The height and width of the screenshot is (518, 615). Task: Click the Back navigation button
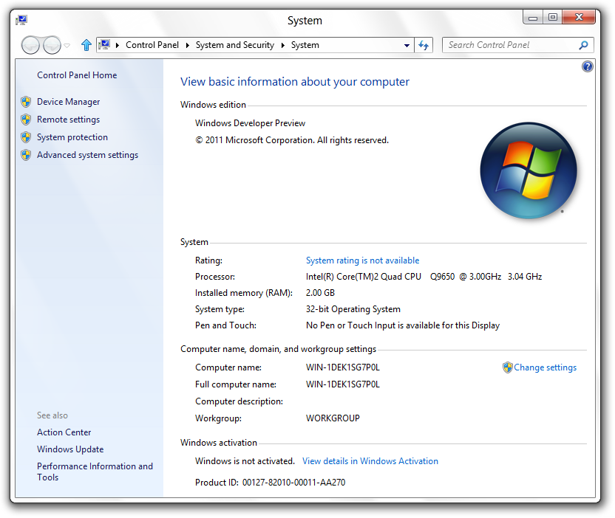click(30, 46)
